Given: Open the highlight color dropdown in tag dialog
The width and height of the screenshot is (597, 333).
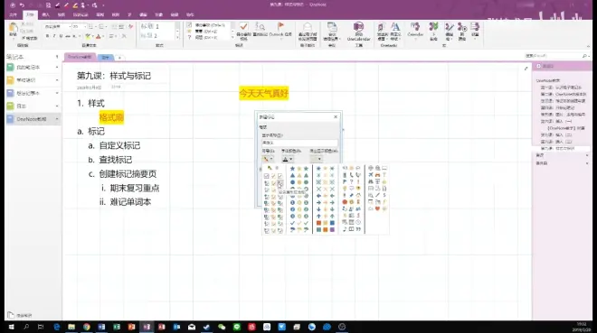Looking at the screenshot, I should click(x=316, y=159).
